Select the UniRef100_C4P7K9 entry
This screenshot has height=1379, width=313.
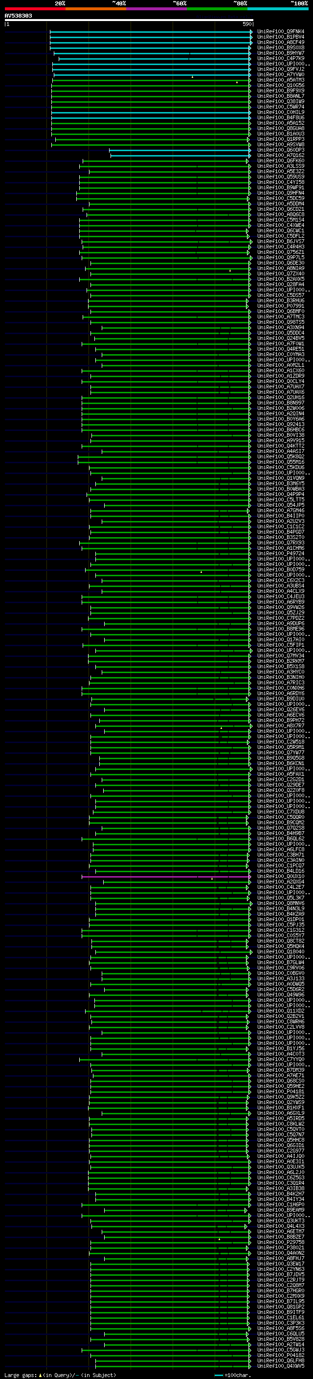[281, 58]
